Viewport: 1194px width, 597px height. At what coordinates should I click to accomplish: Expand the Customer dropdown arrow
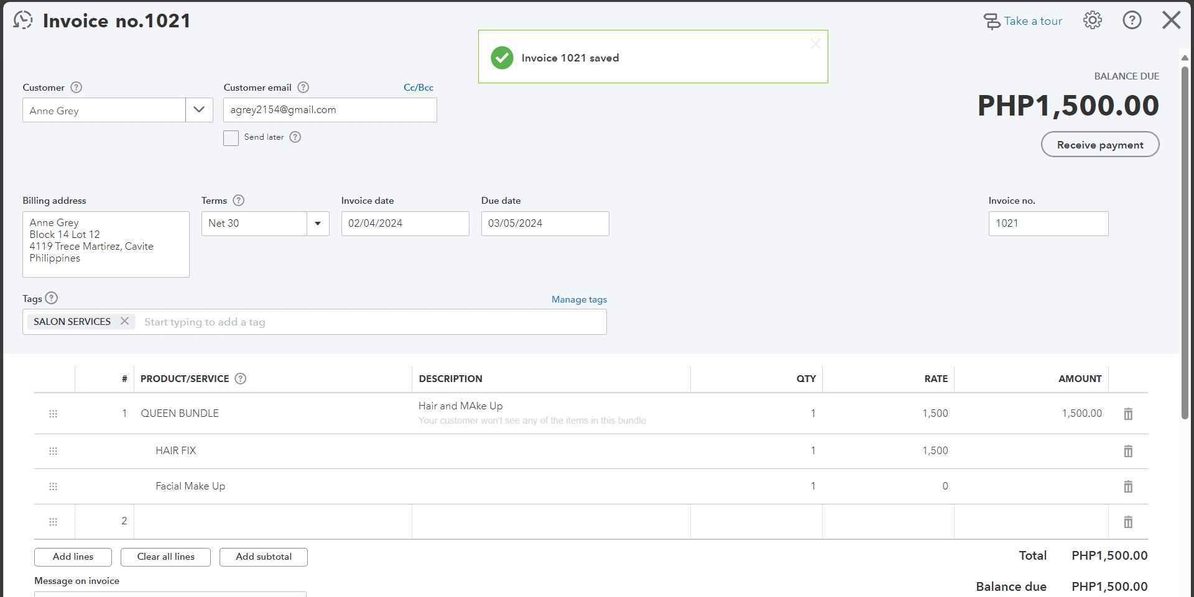click(199, 110)
